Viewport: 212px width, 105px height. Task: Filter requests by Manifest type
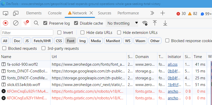click(x=113, y=41)
